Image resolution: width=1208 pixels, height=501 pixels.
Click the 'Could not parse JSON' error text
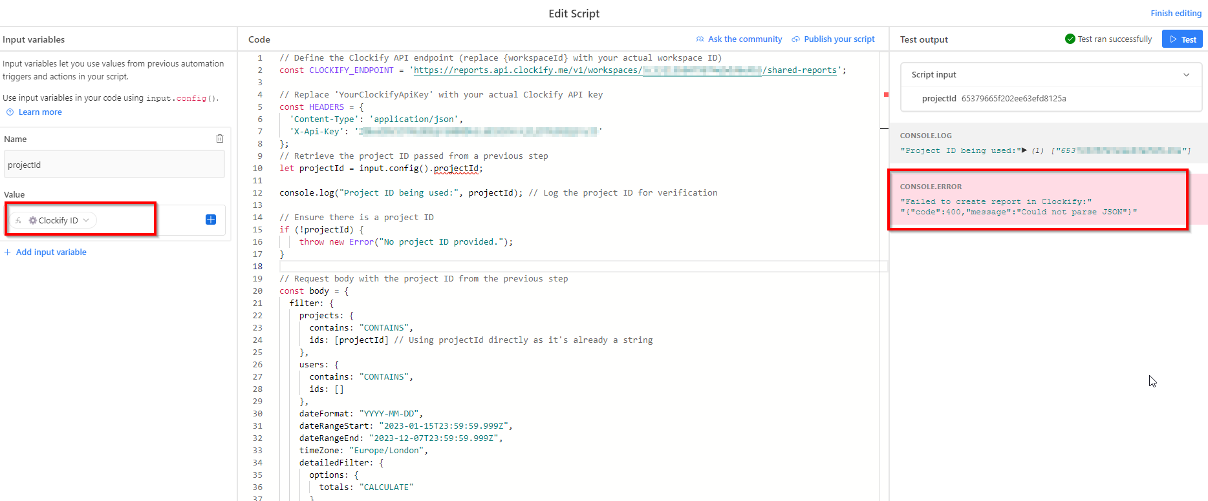pyautogui.click(x=1080, y=212)
